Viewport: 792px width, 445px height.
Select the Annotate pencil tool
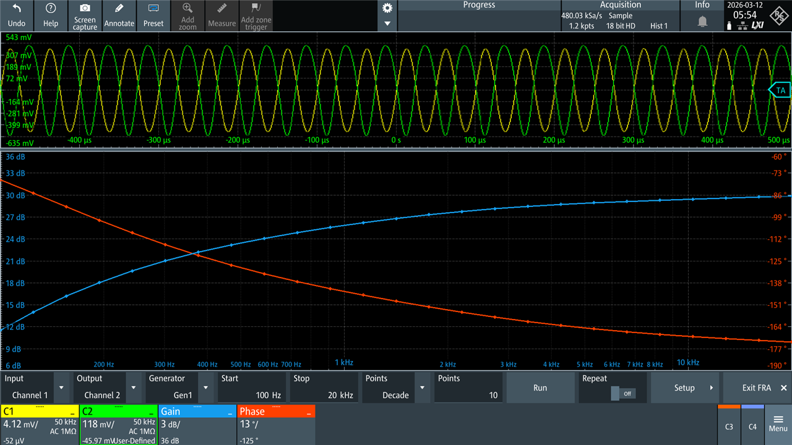119,9
